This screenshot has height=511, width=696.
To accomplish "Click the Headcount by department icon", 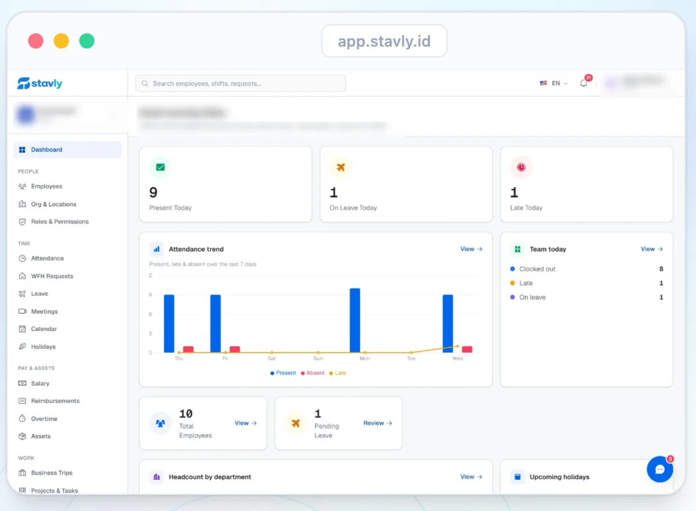I will tap(156, 477).
